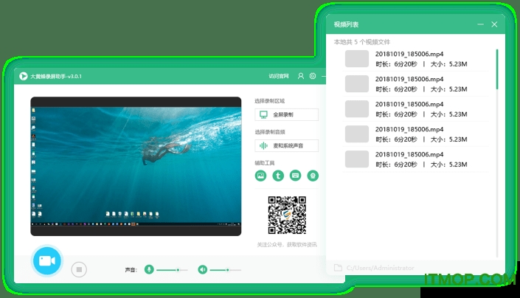Open the 全屏录制 recording area selector
Image resolution: width=520 pixels, height=298 pixels.
pyautogui.click(x=286, y=115)
